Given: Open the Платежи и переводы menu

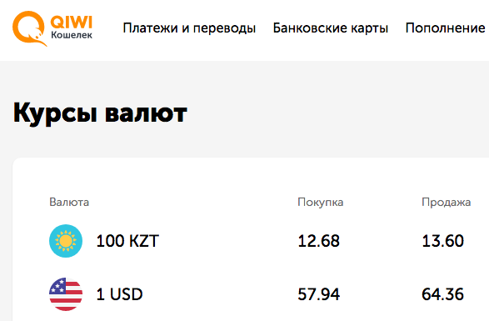Looking at the screenshot, I should (x=189, y=28).
